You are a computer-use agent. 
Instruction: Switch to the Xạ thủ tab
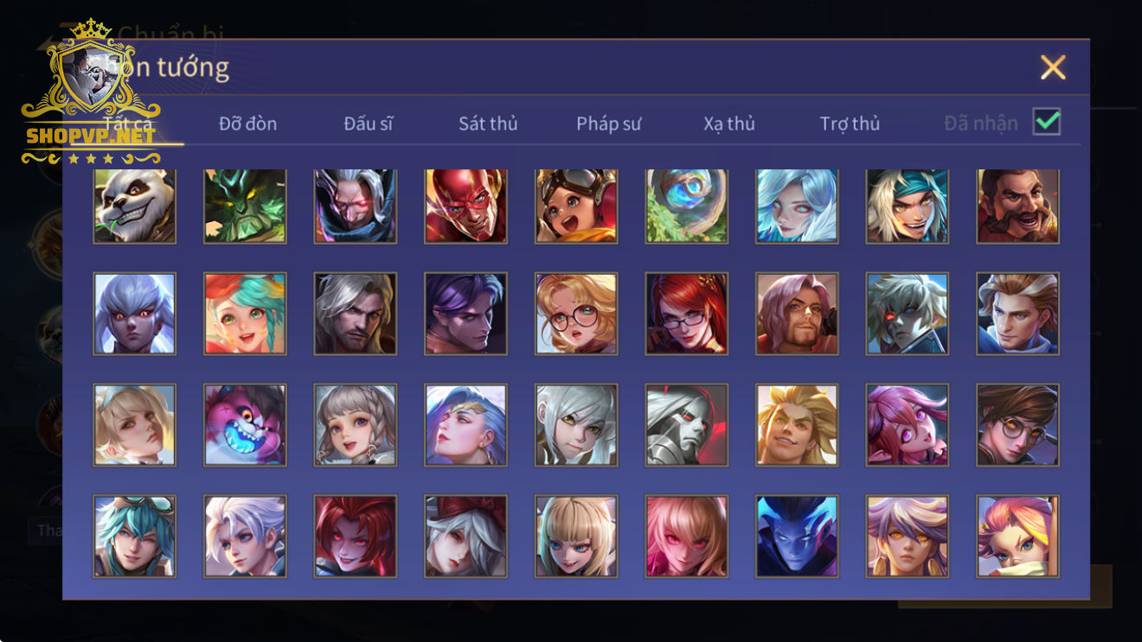(x=729, y=124)
